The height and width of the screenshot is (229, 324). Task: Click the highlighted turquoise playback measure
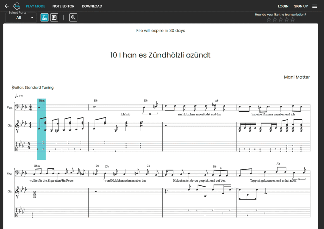pos(41,130)
